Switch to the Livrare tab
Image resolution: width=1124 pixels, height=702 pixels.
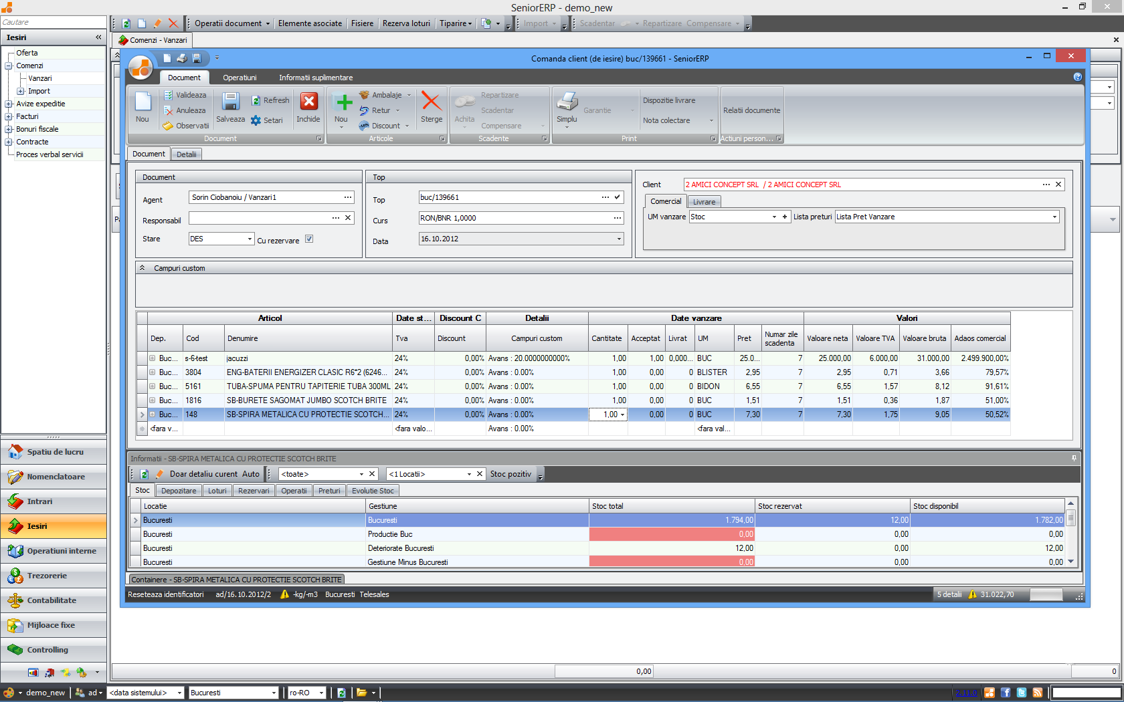(704, 202)
